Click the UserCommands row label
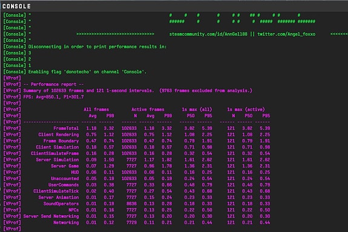 pyautogui.click(x=64, y=185)
